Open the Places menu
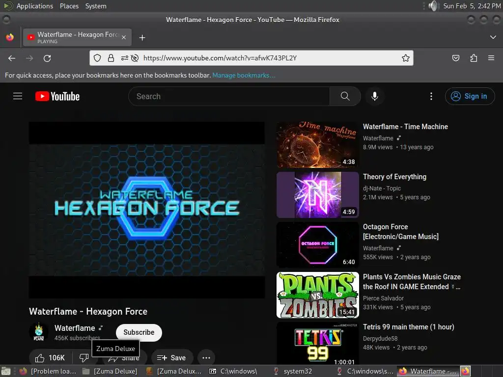Viewport: 503px width, 377px height. pyautogui.click(x=69, y=6)
